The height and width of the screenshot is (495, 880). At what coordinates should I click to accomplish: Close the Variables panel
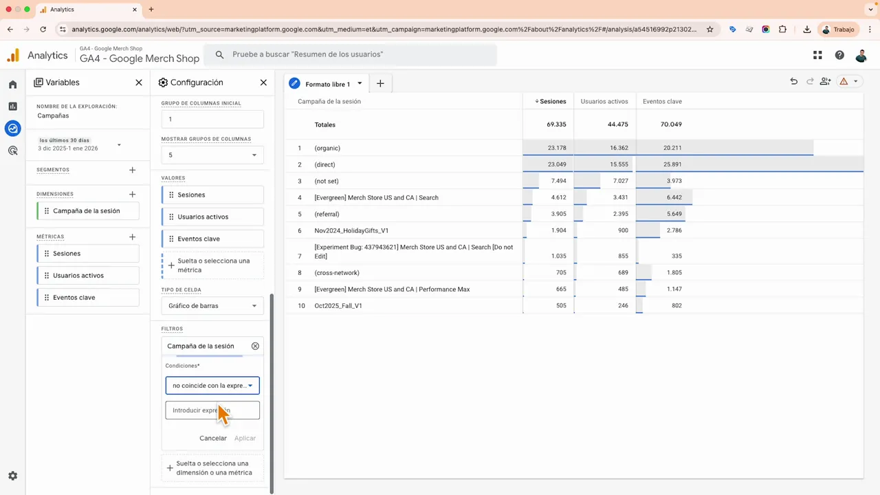pos(139,82)
